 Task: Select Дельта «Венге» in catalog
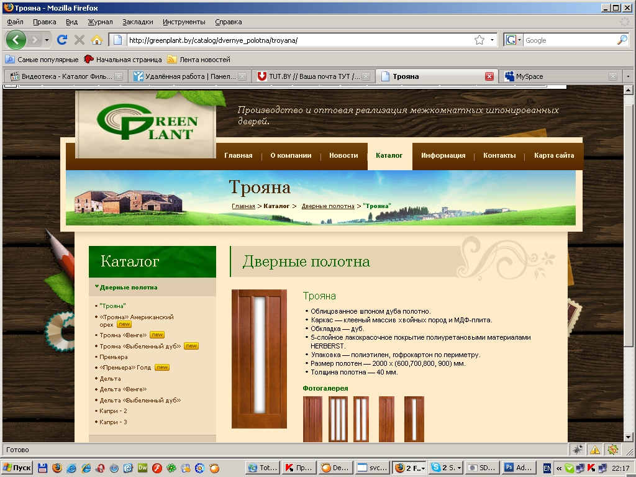(123, 389)
